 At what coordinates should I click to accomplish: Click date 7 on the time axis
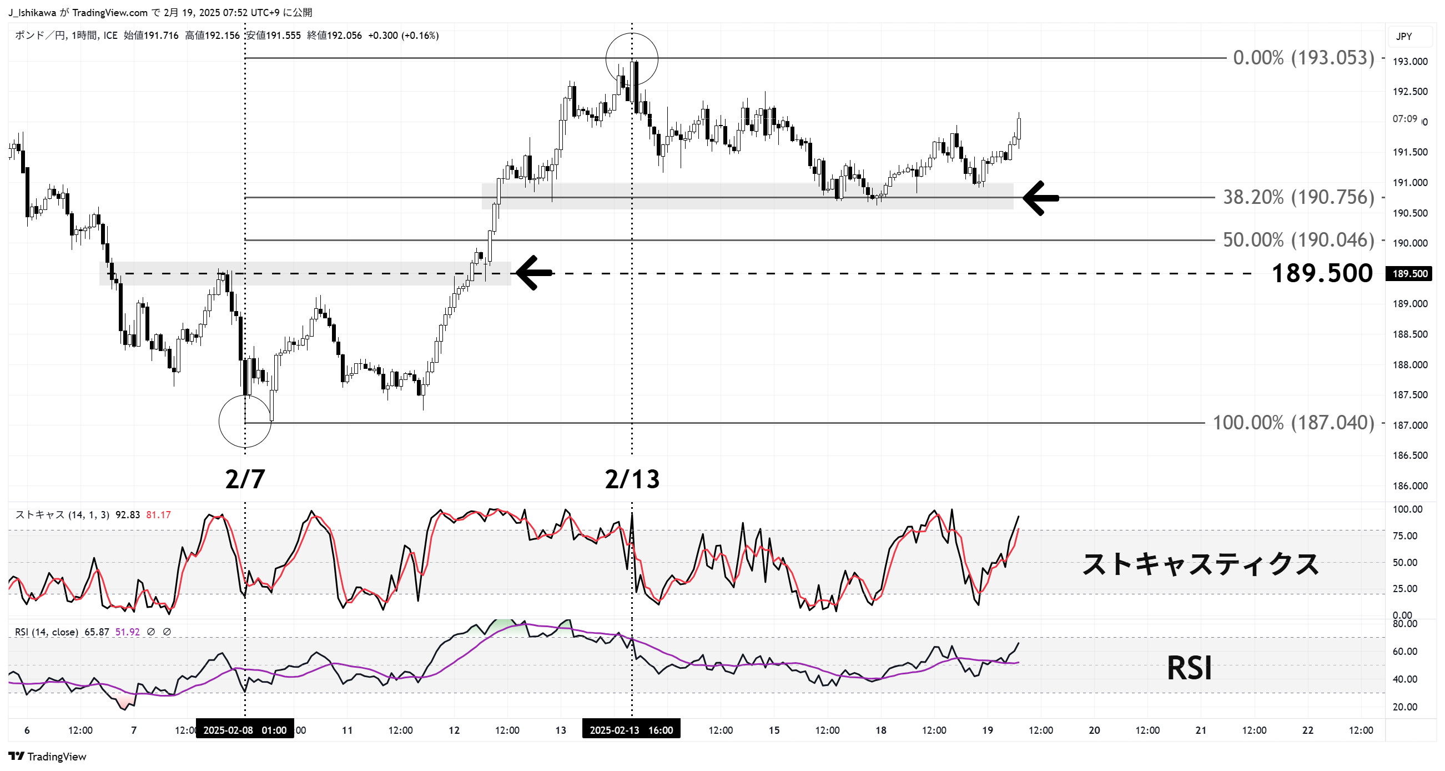click(133, 730)
